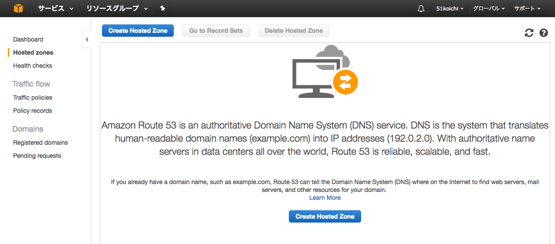This screenshot has height=244, width=555.
Task: Expand the リソースグループ dropdown menu
Action: coord(117,8)
